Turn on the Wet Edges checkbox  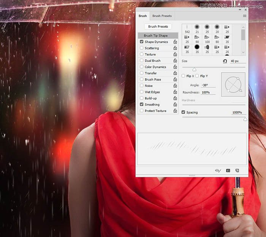click(x=142, y=92)
